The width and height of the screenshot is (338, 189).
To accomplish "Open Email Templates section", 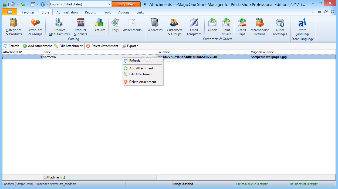I will [194, 27].
